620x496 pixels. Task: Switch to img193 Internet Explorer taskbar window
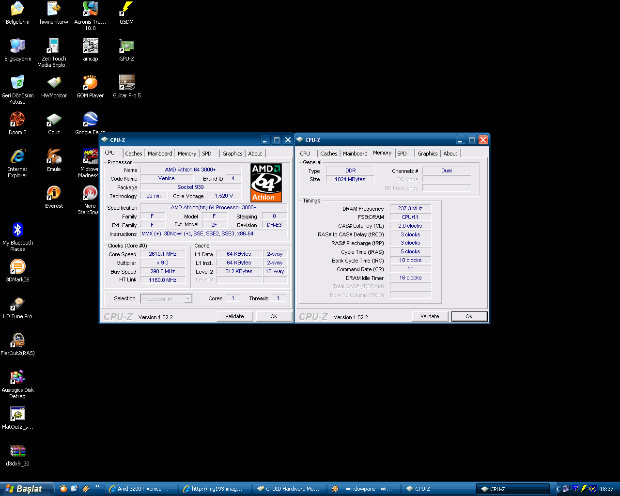click(x=215, y=489)
